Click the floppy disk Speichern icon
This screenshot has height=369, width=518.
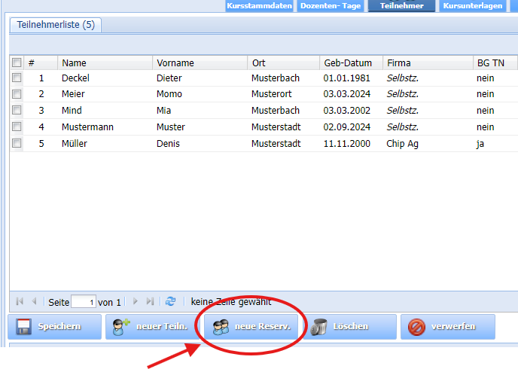click(23, 327)
